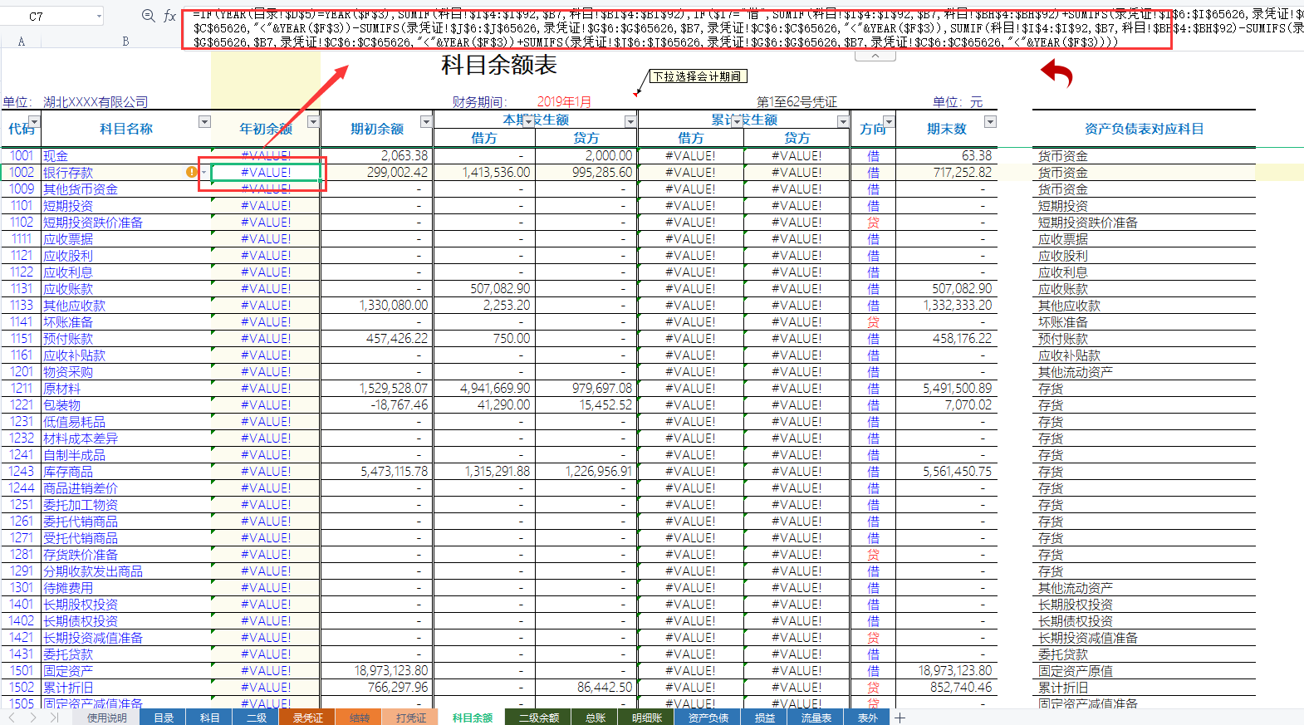
Task: Open the 方向 column filter dropdown
Action: [889, 122]
